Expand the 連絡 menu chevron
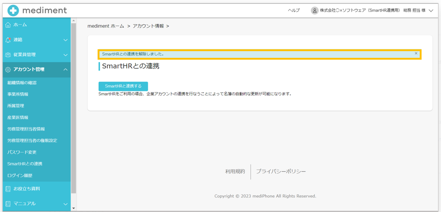This screenshot has width=441, height=212. tap(66, 40)
